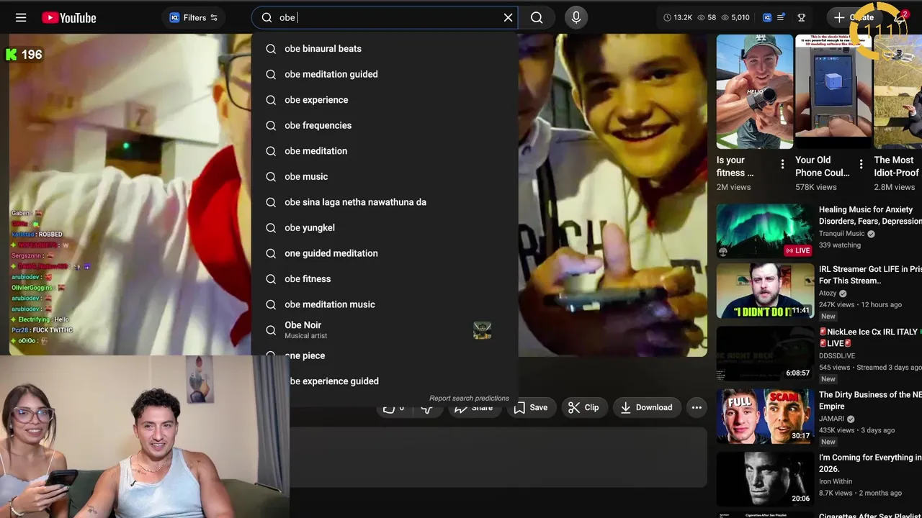Open the hamburger guide menu
922x518 pixels.
point(21,18)
